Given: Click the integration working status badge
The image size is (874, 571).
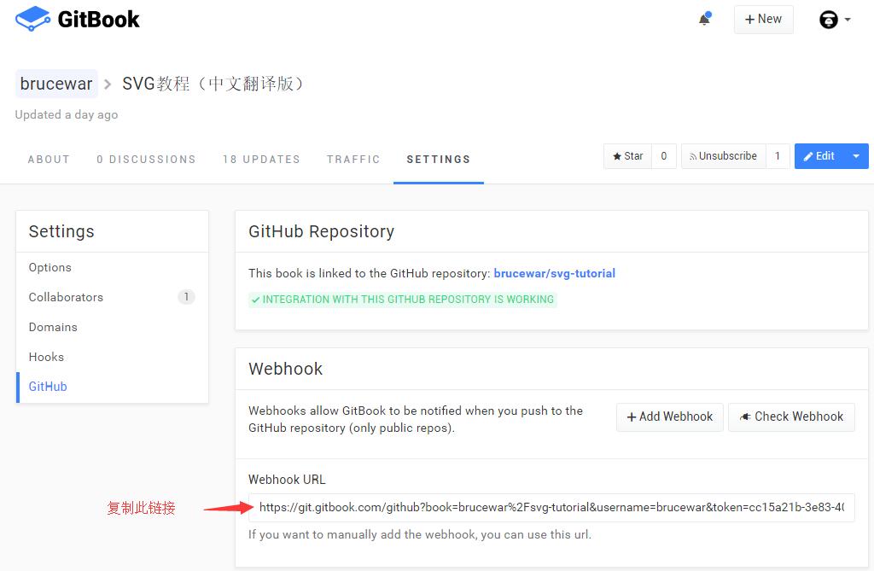Looking at the screenshot, I should (403, 300).
